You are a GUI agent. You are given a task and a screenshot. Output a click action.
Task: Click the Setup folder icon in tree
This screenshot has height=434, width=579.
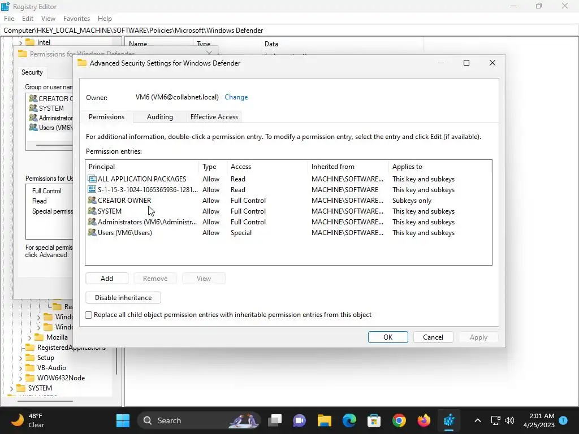30,358
